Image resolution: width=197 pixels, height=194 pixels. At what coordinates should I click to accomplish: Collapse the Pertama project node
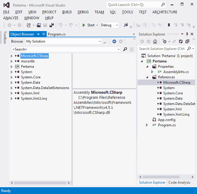click(142, 61)
